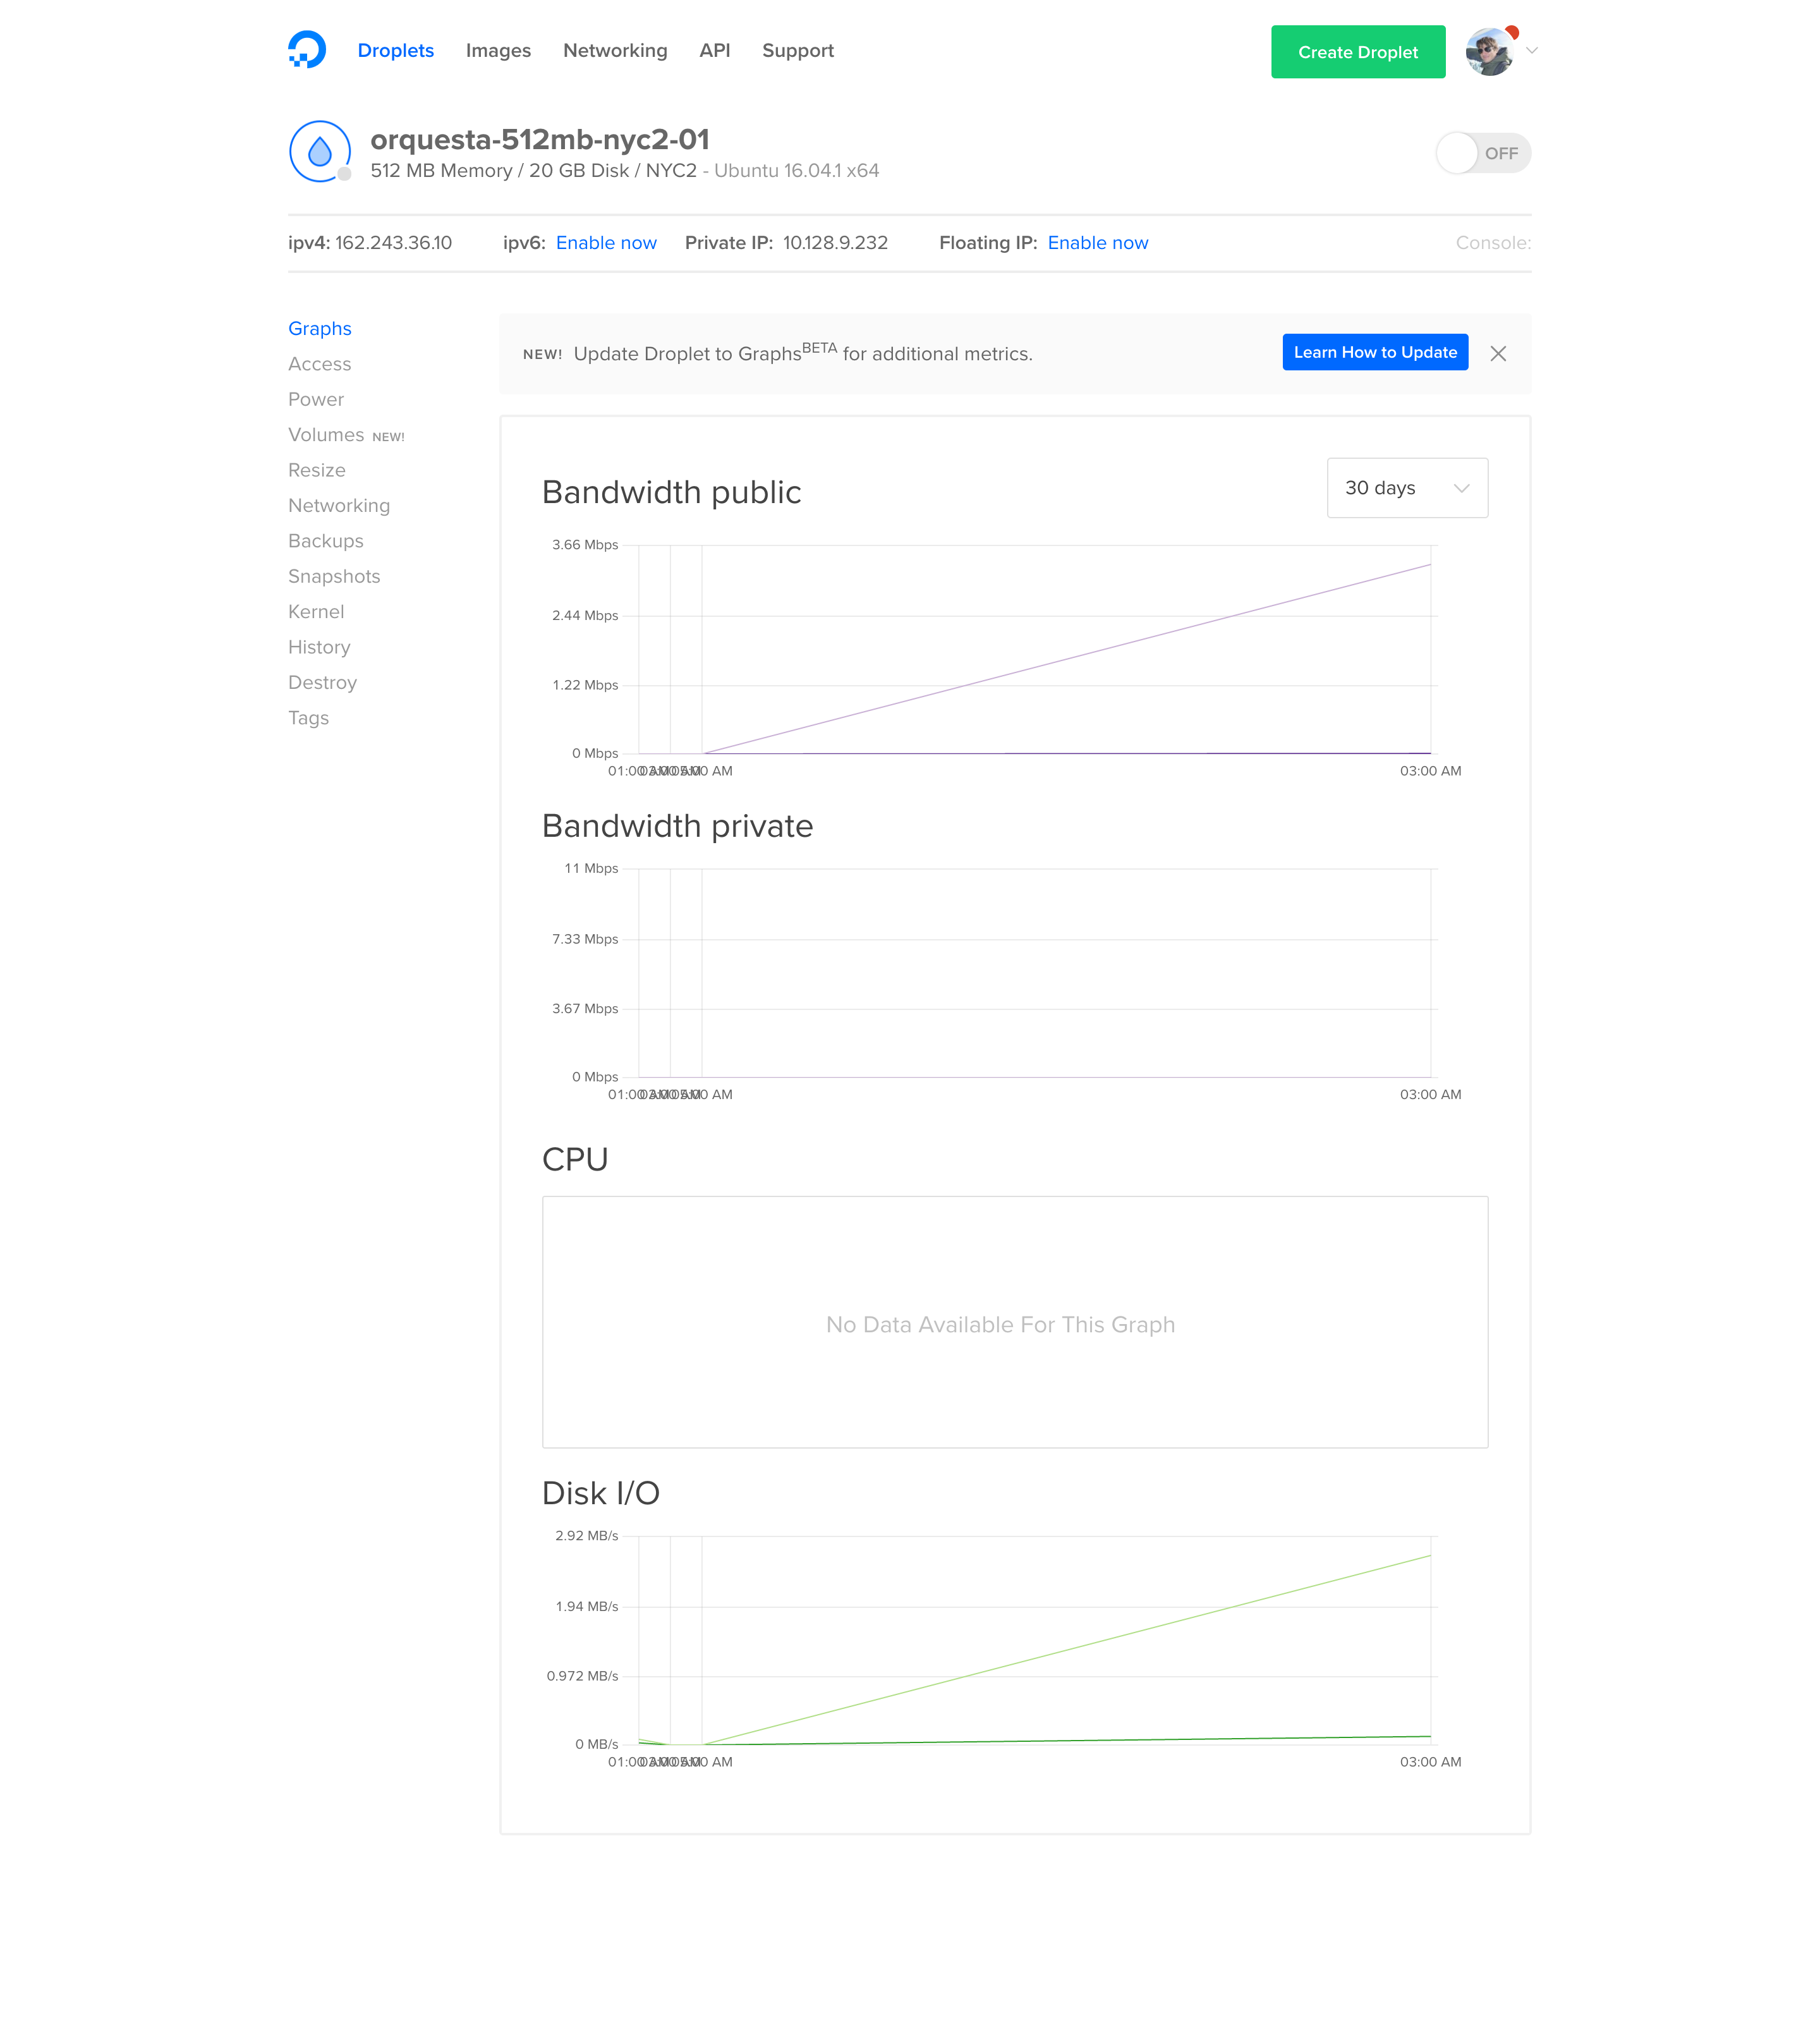1820x2025 pixels.
Task: Select History in the sidebar
Action: click(x=319, y=648)
